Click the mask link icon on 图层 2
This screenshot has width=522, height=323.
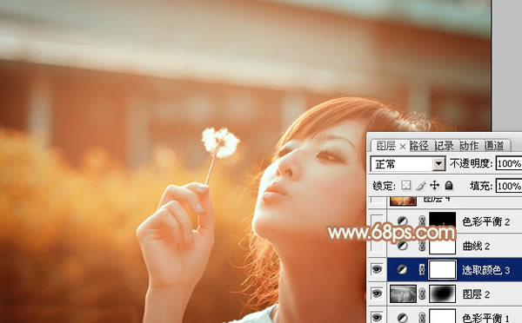[422, 294]
